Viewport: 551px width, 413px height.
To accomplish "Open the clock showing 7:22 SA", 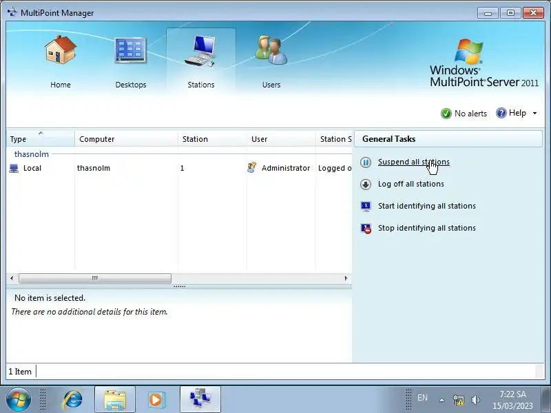I will [x=512, y=400].
